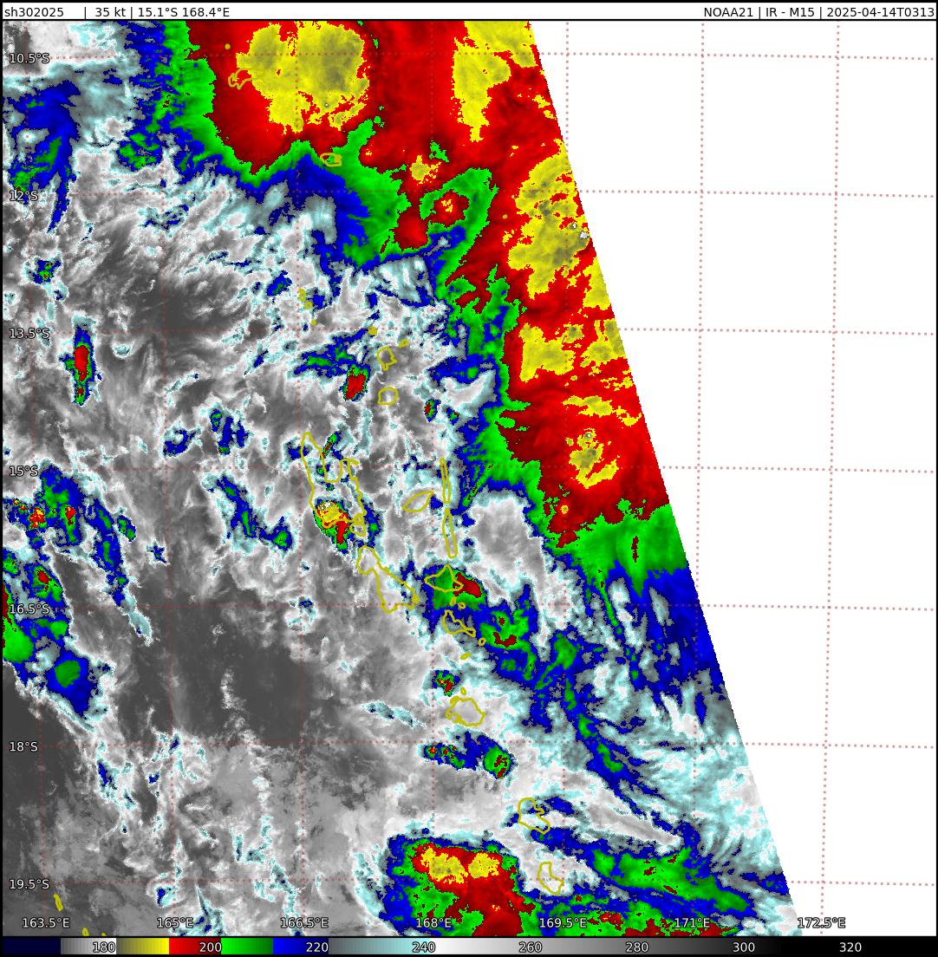Click the 163.5°E longitude label
Screen dimensions: 938x957
pos(46,922)
